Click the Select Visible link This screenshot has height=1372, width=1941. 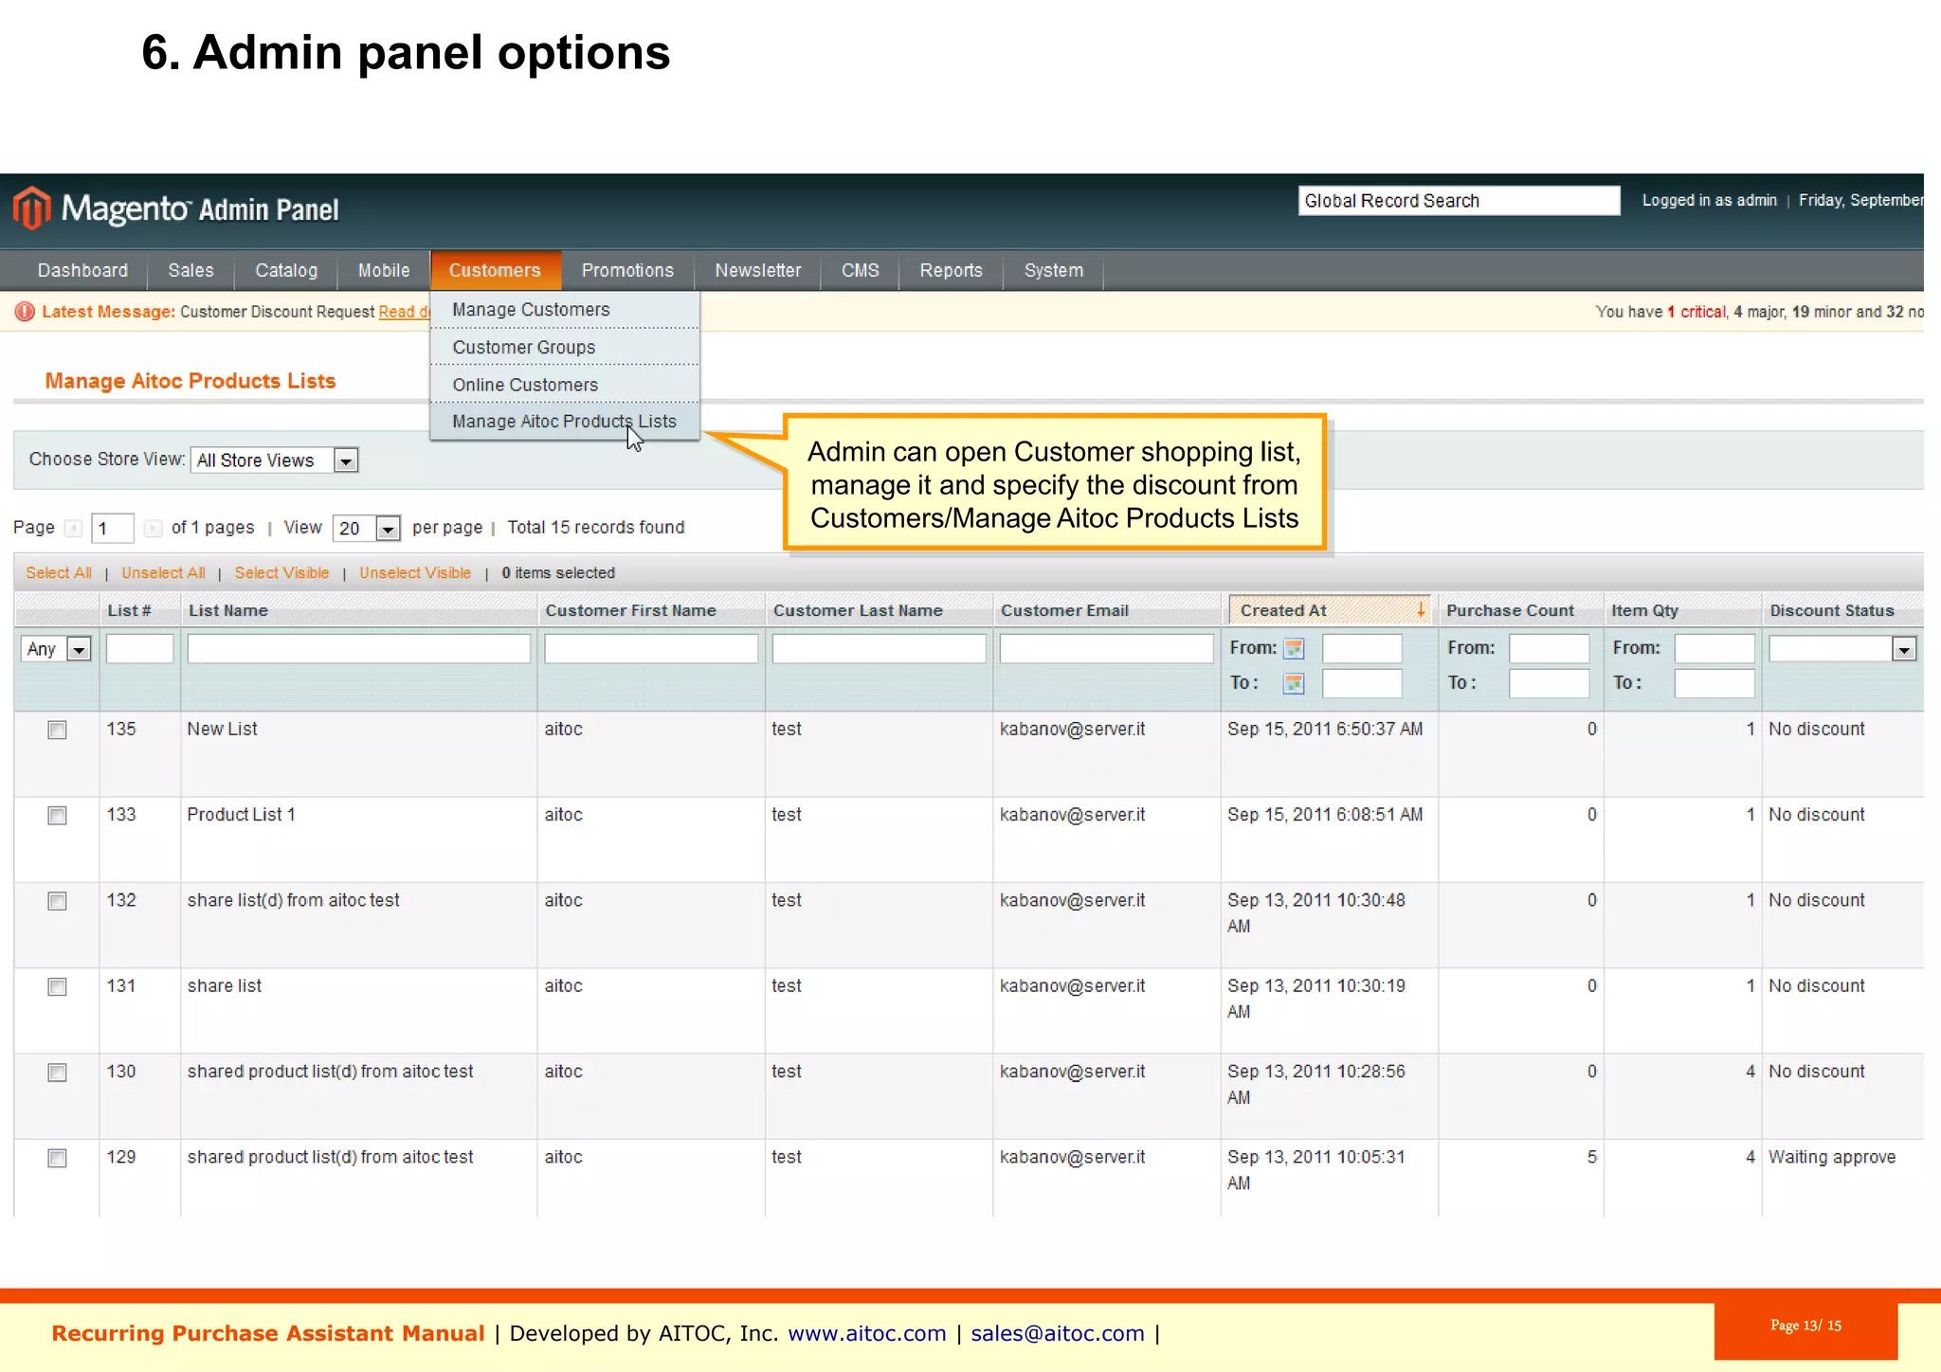(x=282, y=573)
